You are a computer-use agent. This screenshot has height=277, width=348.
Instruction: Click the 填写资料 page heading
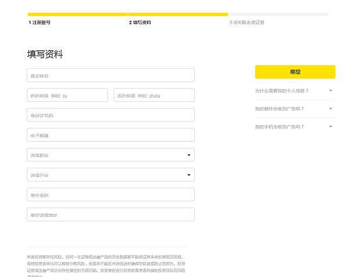[x=45, y=54]
